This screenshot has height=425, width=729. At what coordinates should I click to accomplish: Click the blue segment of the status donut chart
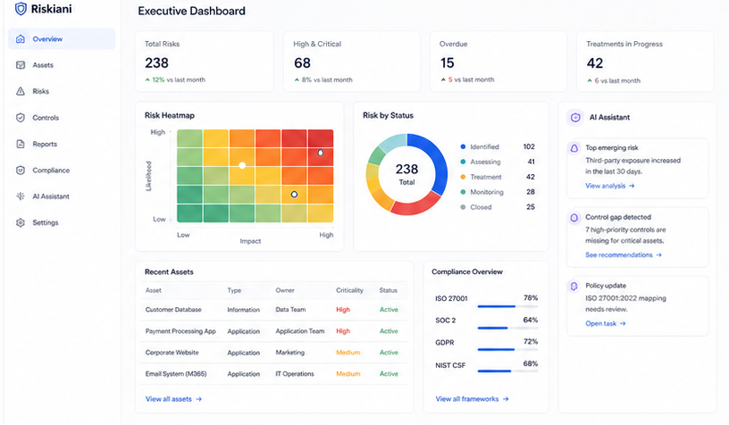tap(436, 158)
